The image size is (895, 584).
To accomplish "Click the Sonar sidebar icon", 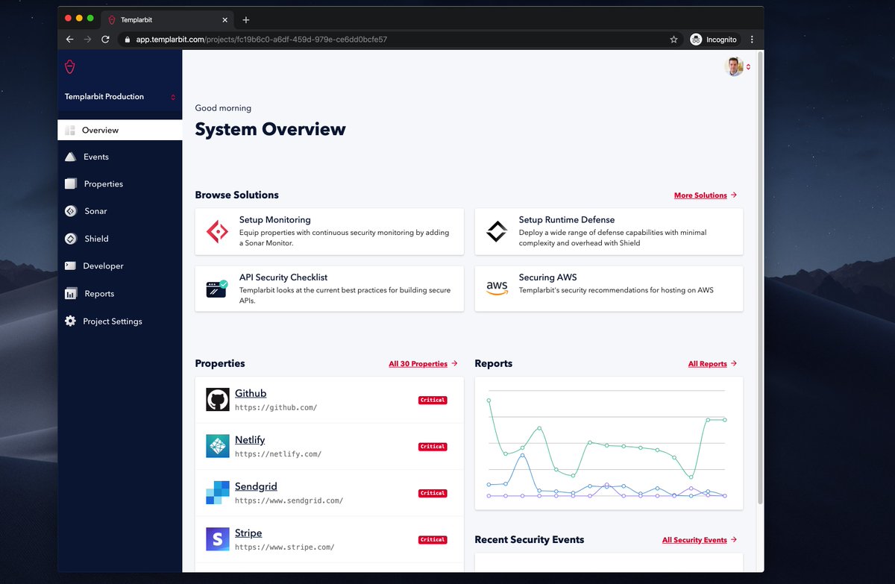I will click(70, 211).
